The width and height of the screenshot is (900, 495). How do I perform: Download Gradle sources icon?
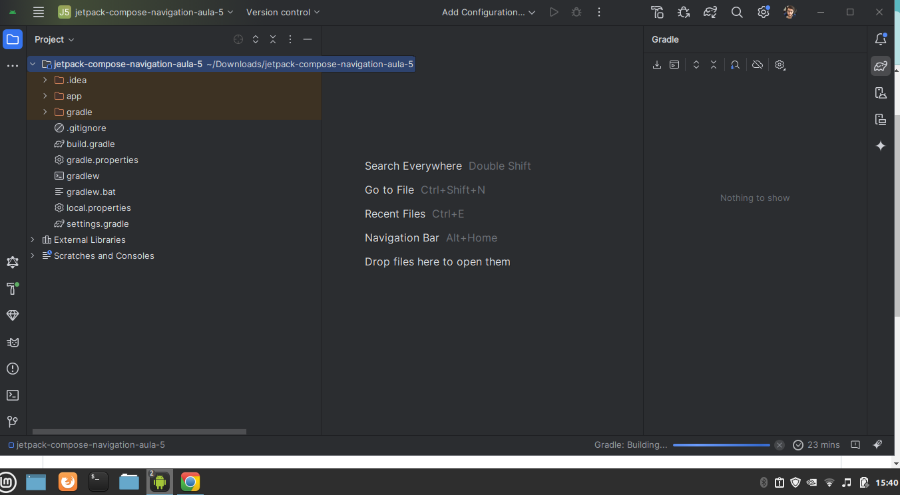point(657,65)
